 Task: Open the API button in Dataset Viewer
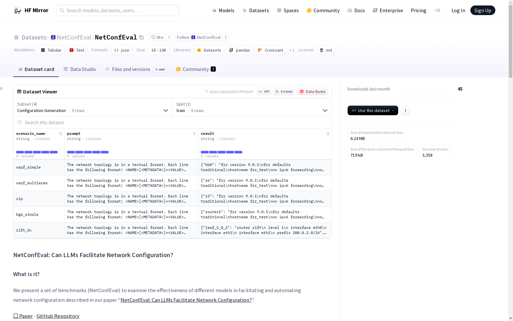pos(264,91)
